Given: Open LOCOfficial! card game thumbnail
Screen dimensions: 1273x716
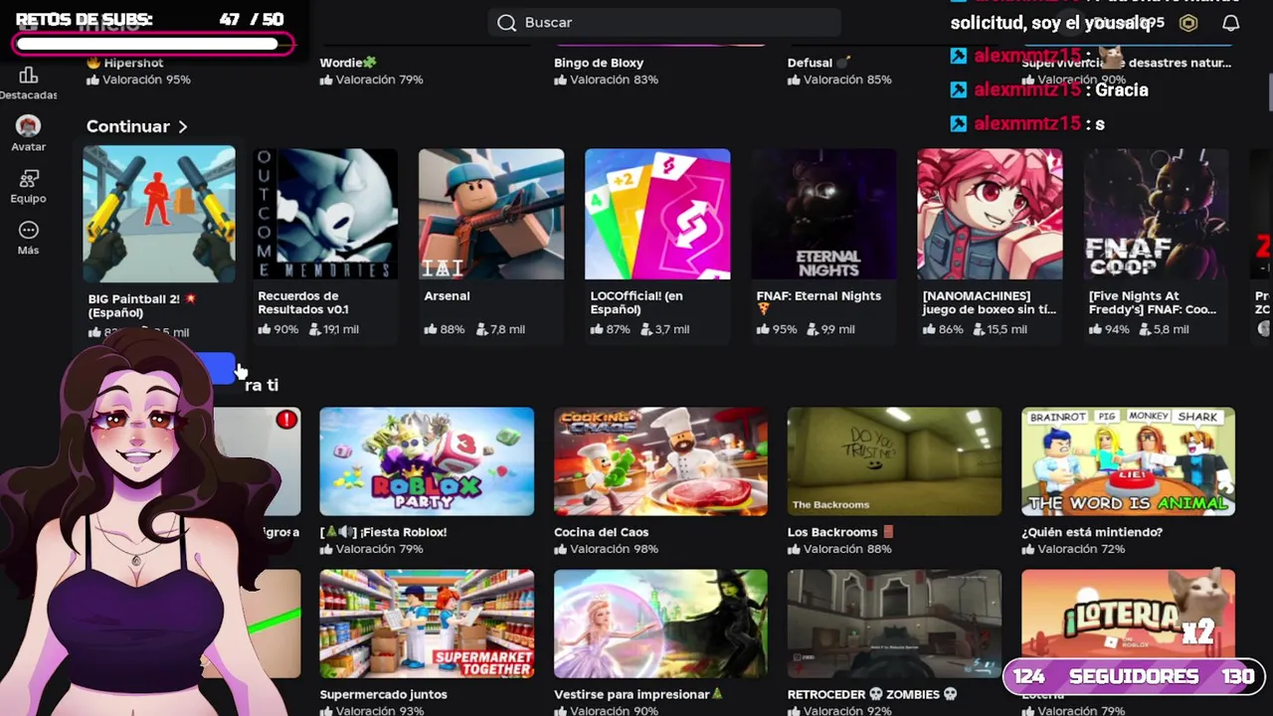Looking at the screenshot, I should 657,214.
